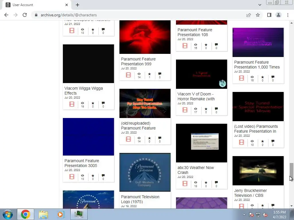Image resolution: width=294 pixels, height=220 pixels.
Task: Bookmark this page with the star icon
Action: [x=258, y=15]
